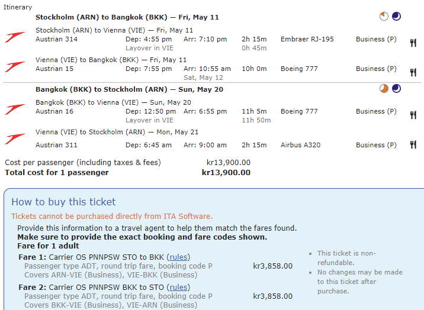Click the Austrian logo beside flight Austrian 16
Viewport: 424px width, 310px height.
15,110
